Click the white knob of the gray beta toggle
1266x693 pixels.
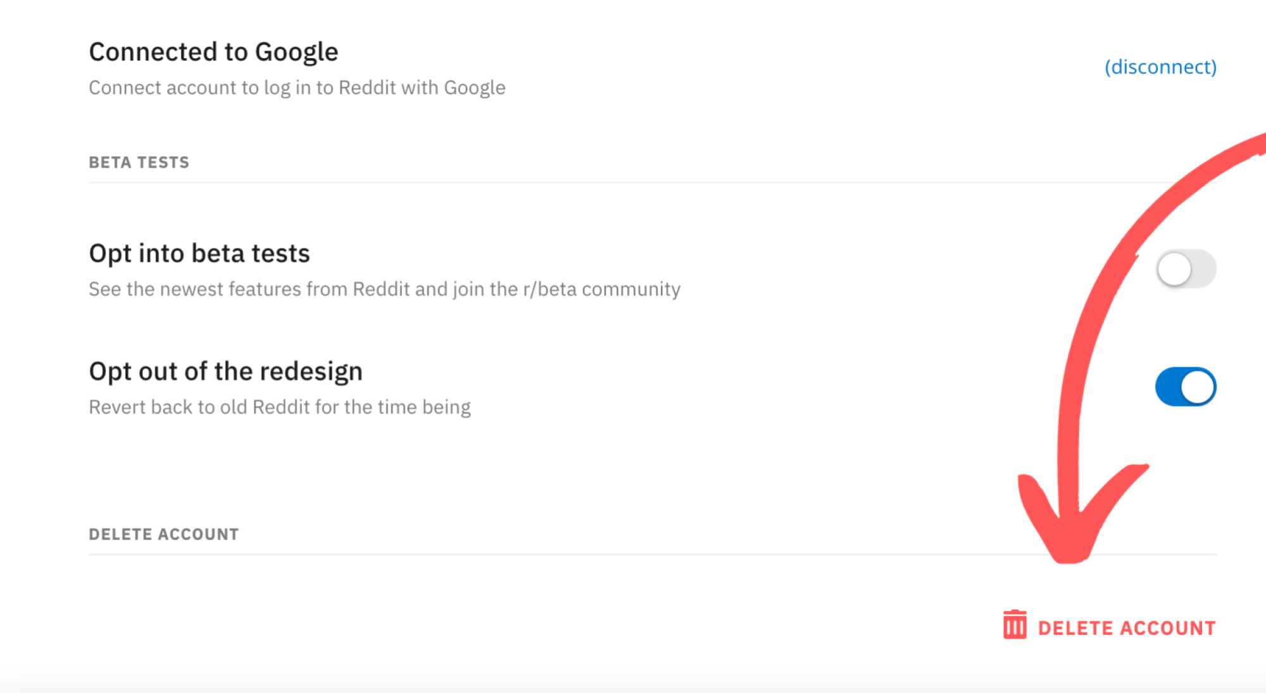click(1174, 269)
